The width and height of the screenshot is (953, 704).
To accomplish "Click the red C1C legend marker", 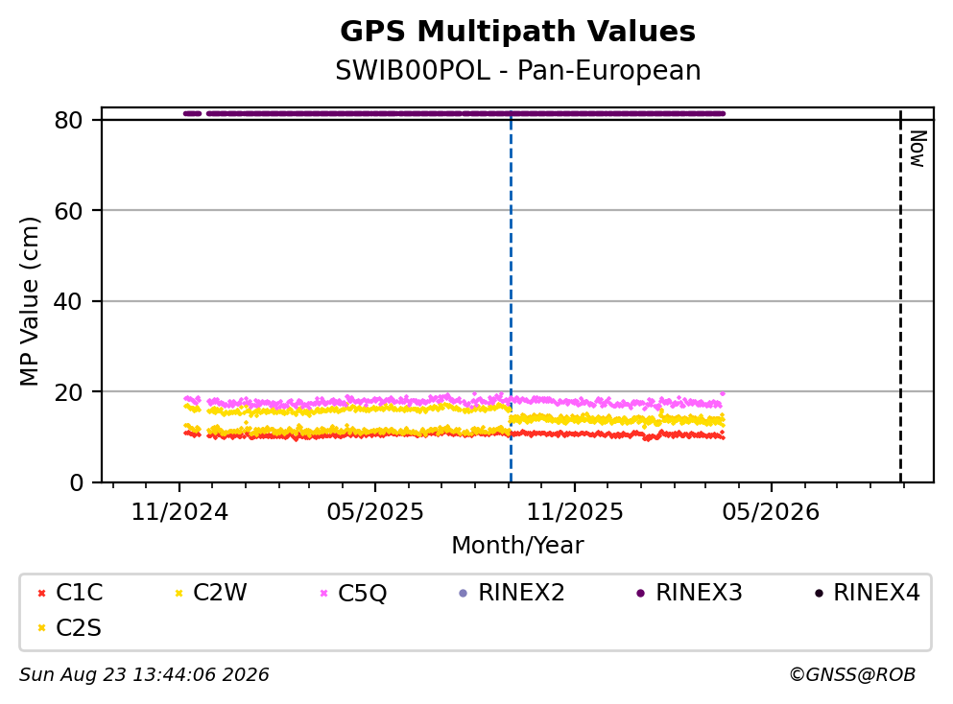I will click(41, 593).
